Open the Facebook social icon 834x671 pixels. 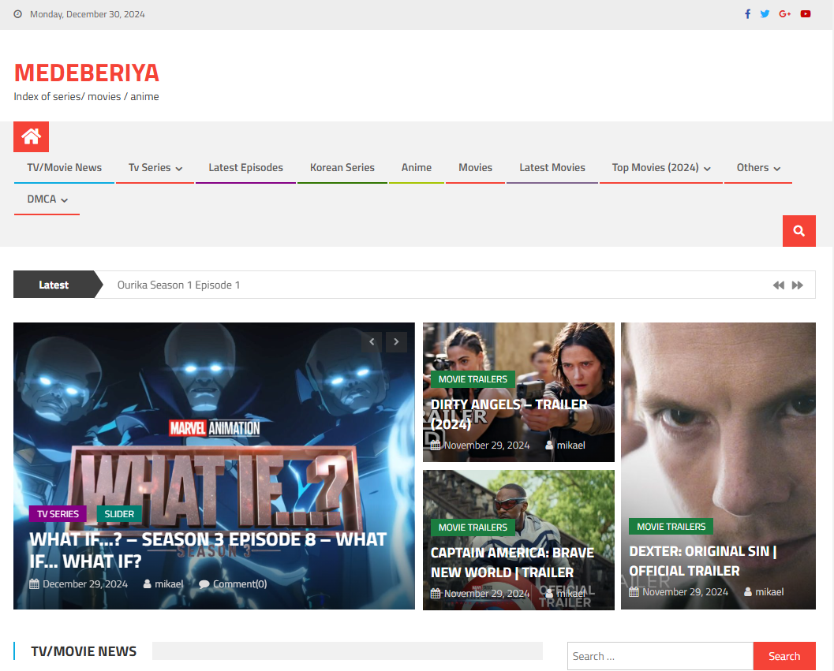coord(747,14)
